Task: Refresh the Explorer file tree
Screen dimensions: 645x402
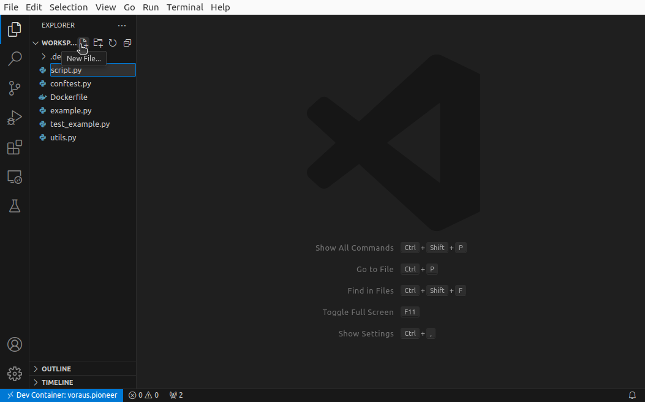Action: point(113,43)
